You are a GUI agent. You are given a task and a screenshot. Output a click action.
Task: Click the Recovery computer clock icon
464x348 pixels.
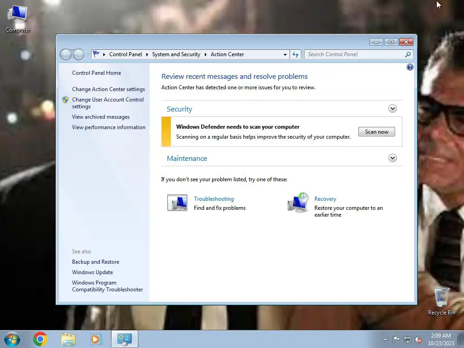[298, 203]
